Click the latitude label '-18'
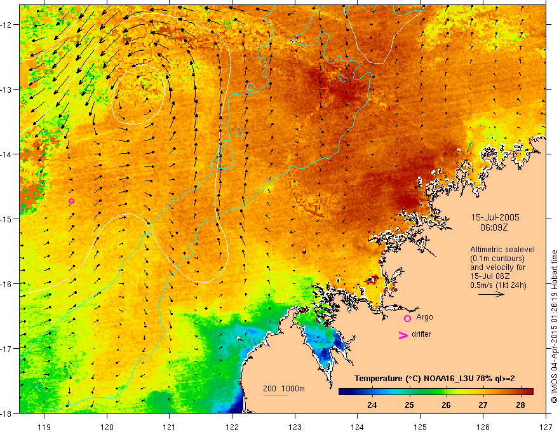The width and height of the screenshot is (559, 432). [x=7, y=413]
